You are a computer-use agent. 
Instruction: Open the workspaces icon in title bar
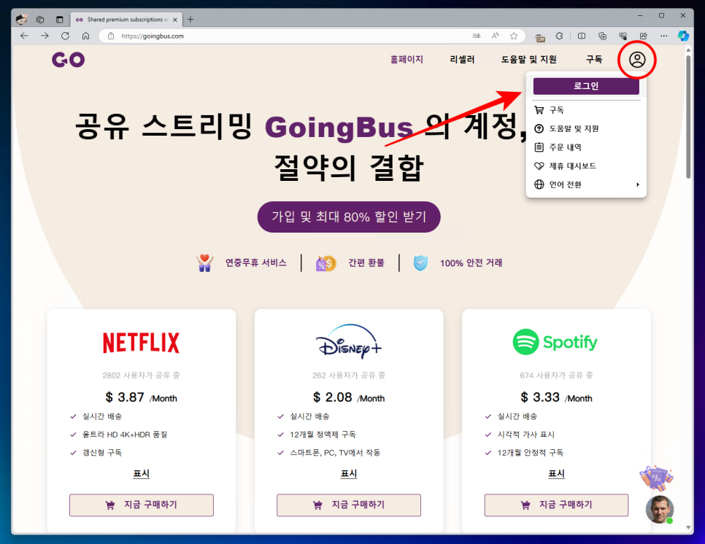pyautogui.click(x=40, y=19)
